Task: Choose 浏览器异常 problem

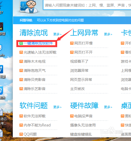Action: (x=79, y=70)
